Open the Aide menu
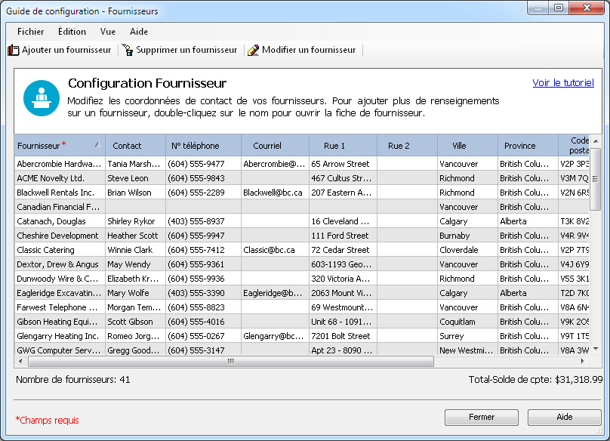The image size is (610, 441). 139,32
